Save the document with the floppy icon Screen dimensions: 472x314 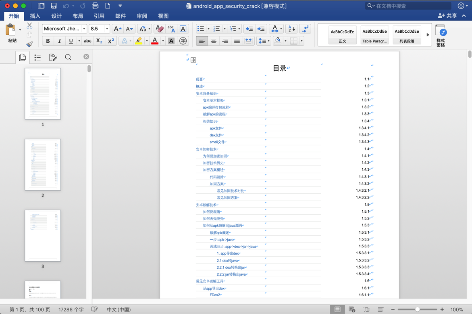[x=54, y=6]
